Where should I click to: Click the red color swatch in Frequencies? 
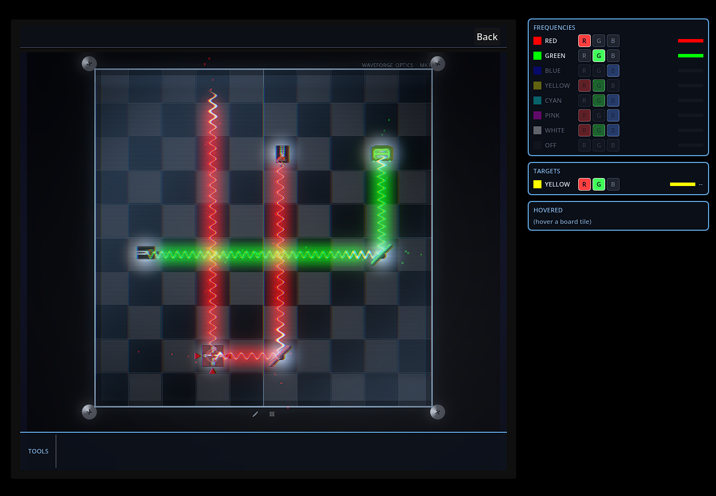tap(537, 41)
